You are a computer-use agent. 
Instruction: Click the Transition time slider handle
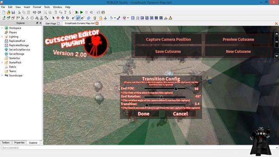point(146,105)
